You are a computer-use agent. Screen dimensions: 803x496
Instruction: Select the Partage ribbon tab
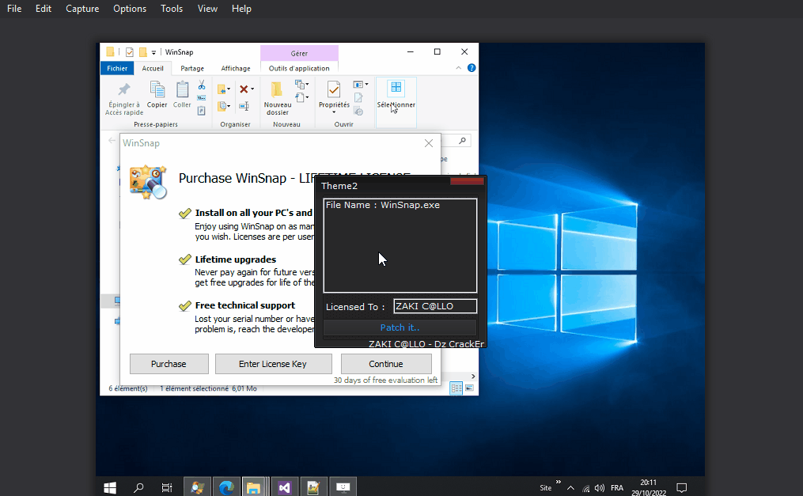click(x=192, y=68)
